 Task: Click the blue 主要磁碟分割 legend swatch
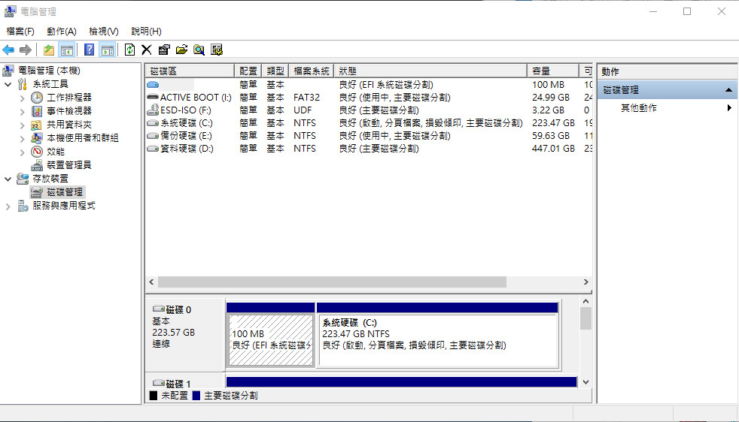196,395
